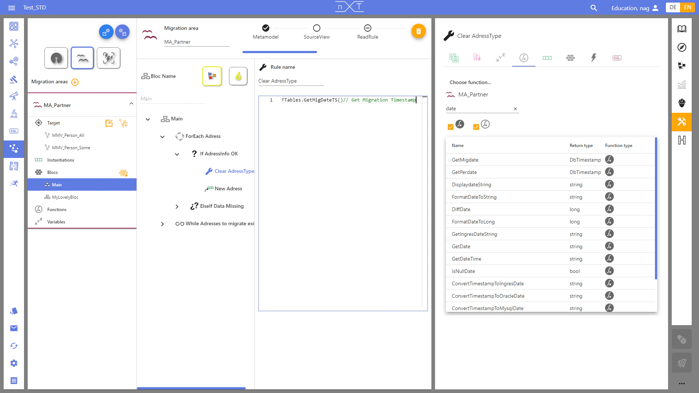Click the delete trash icon near ReadRule
Image resolution: width=699 pixels, height=393 pixels.
(418, 31)
